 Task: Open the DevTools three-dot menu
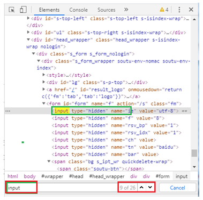[x=179, y=10]
